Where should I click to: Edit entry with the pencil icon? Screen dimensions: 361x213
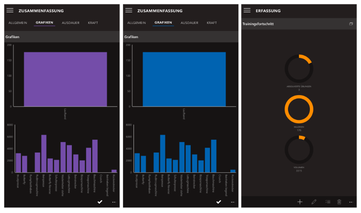tap(314, 202)
